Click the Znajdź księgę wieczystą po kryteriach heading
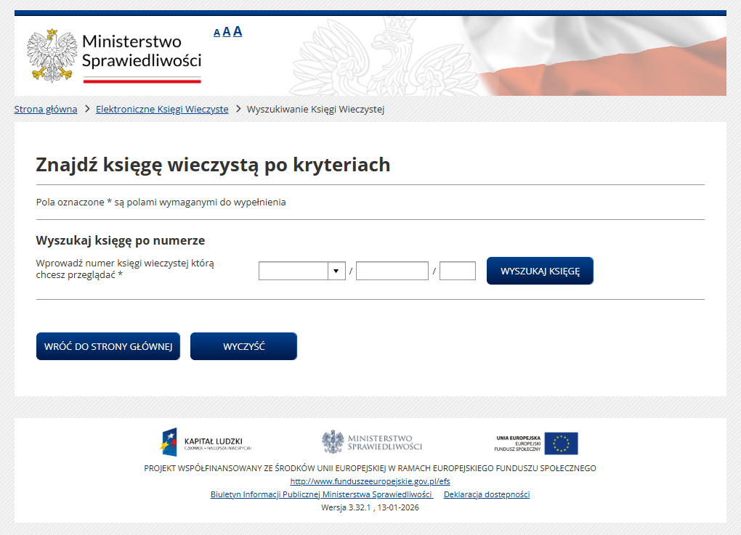 click(x=213, y=165)
